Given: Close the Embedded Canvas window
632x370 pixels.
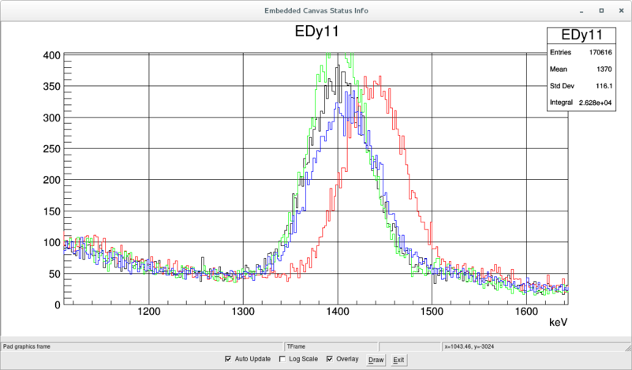Looking at the screenshot, I should pyautogui.click(x=619, y=10).
